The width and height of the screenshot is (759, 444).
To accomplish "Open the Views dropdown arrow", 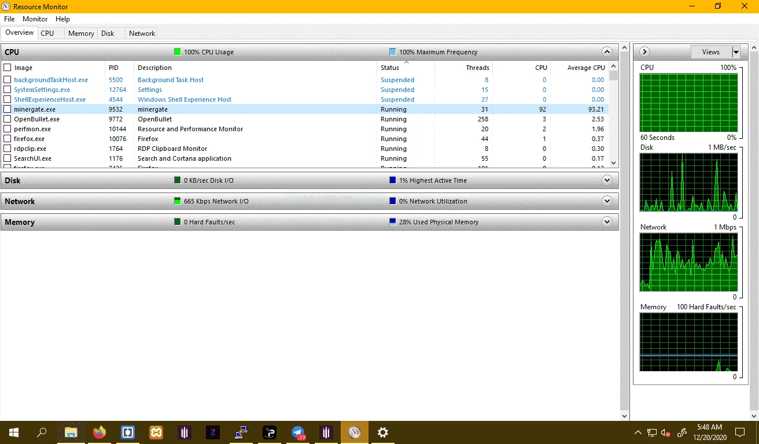I will coord(736,52).
